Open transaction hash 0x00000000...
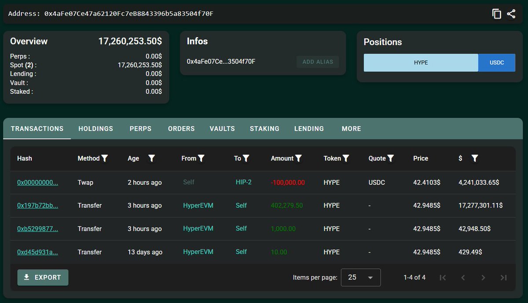The image size is (528, 303). pyautogui.click(x=37, y=183)
